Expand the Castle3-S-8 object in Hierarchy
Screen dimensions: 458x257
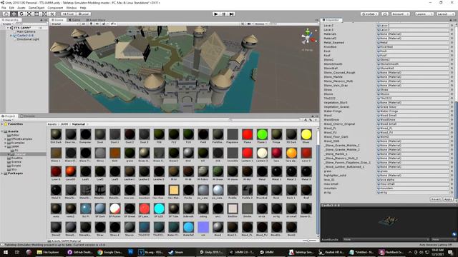pyautogui.click(x=11, y=35)
